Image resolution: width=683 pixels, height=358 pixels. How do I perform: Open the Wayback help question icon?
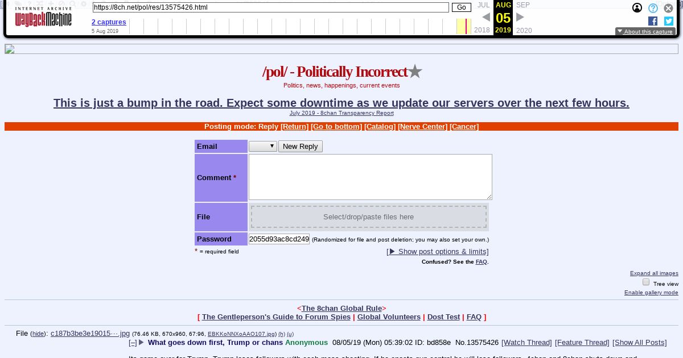(653, 8)
